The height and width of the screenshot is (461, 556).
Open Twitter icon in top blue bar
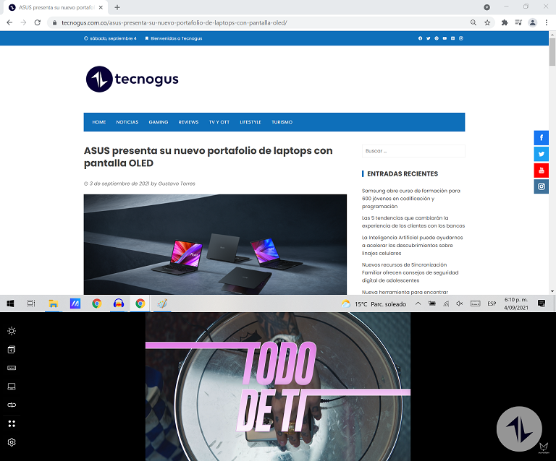(x=429, y=38)
